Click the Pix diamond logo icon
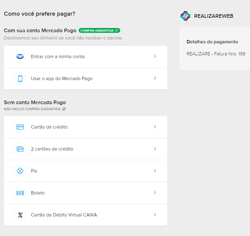This screenshot has height=236, width=250. pyautogui.click(x=20, y=171)
